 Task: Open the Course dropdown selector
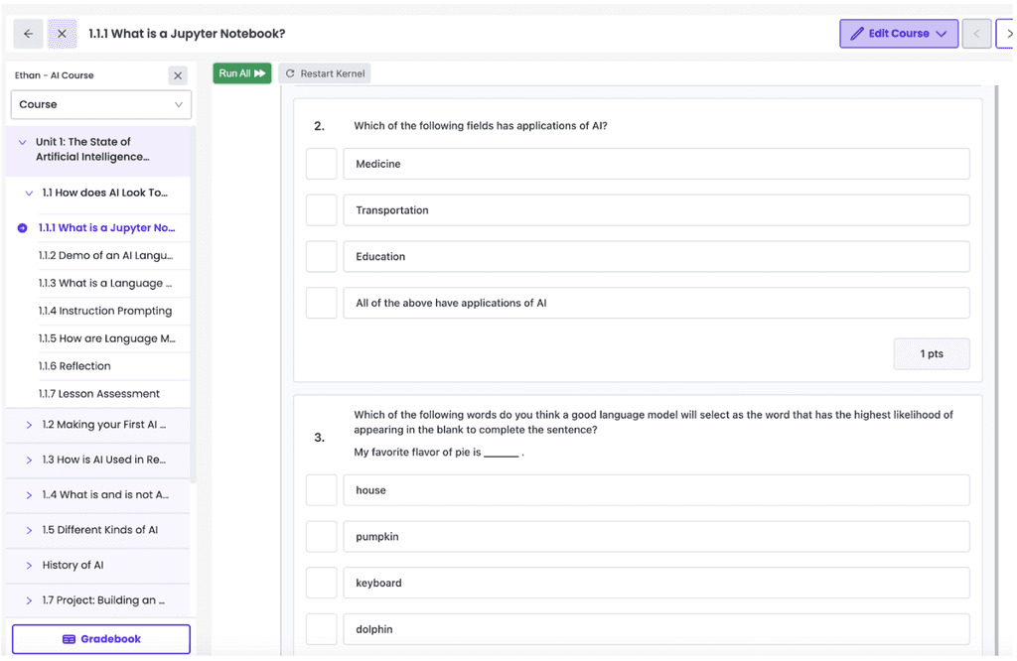(x=100, y=104)
